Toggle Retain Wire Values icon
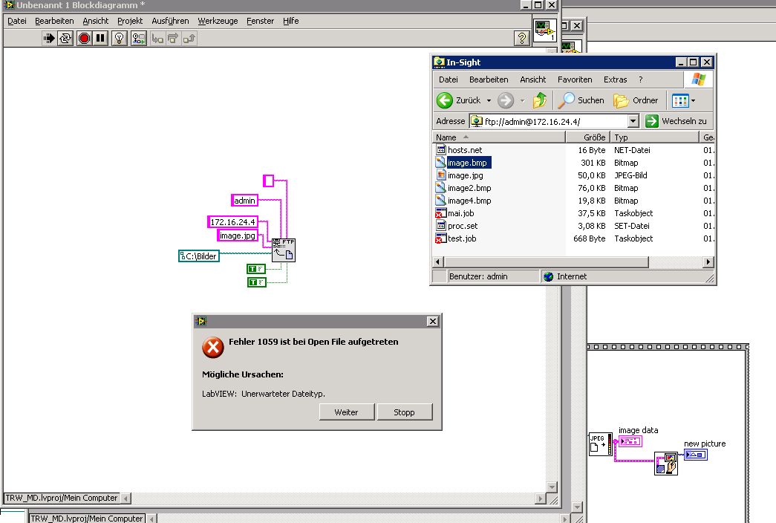This screenshot has width=776, height=523. (x=139, y=38)
